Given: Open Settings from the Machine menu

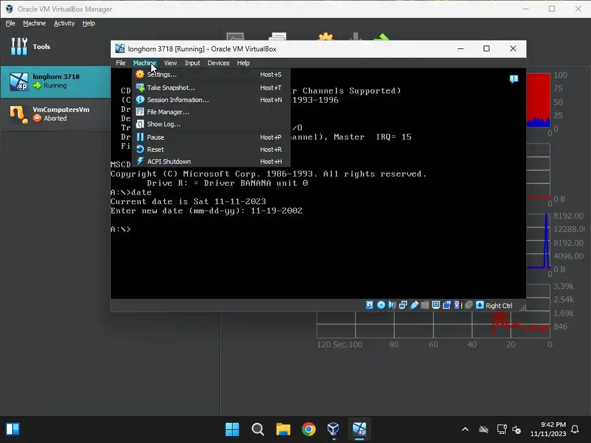Looking at the screenshot, I should tap(211, 74).
